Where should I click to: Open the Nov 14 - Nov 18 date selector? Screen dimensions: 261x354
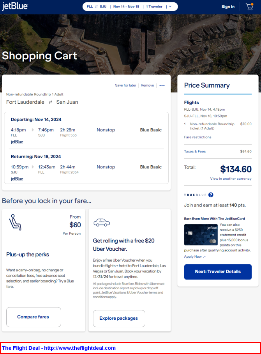(126, 7)
